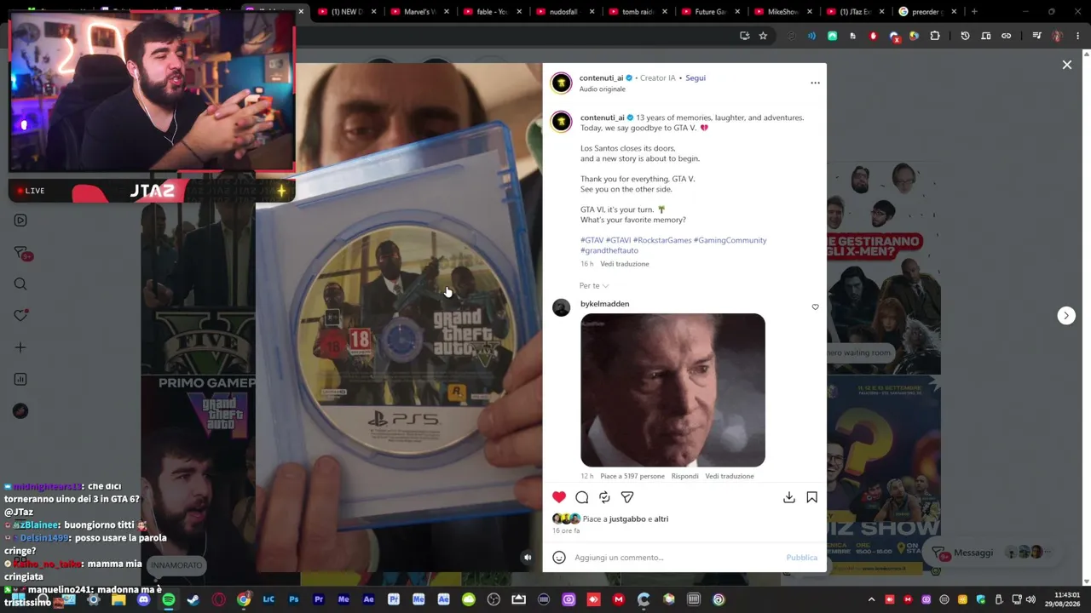Open the #GamingCommunity hashtag
The width and height of the screenshot is (1091, 613).
click(730, 240)
